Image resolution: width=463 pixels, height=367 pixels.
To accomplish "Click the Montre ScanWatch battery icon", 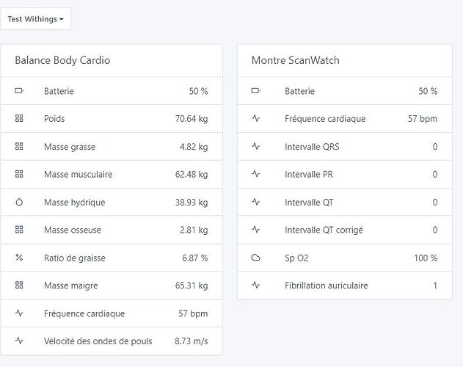I will [x=255, y=91].
